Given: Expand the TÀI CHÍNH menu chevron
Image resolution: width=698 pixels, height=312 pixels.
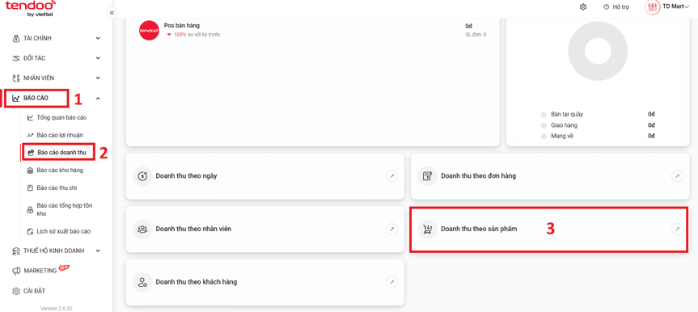Looking at the screenshot, I should (98, 38).
